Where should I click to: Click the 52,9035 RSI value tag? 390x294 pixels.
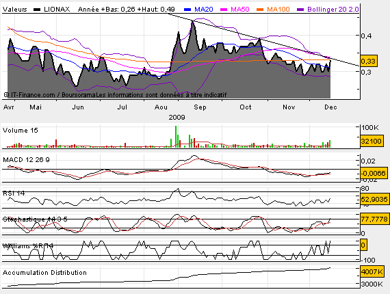click(374, 200)
